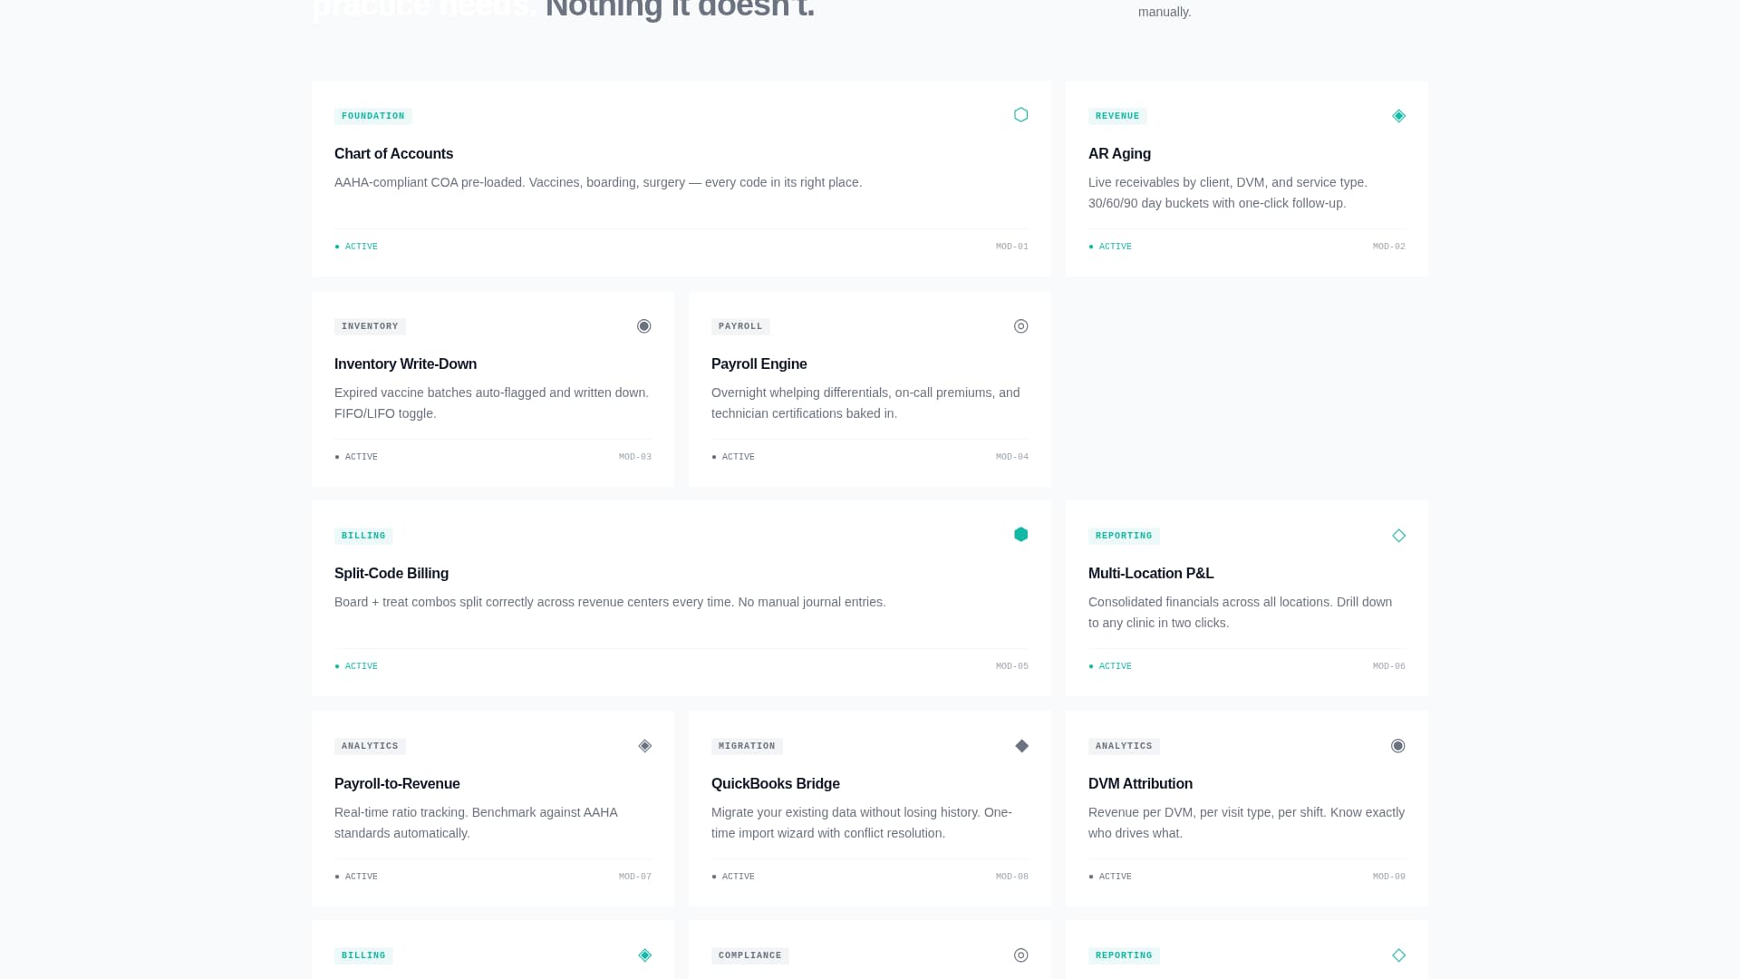Click the MOD-03 module code
This screenshot has width=1740, height=979.
pyautogui.click(x=635, y=457)
